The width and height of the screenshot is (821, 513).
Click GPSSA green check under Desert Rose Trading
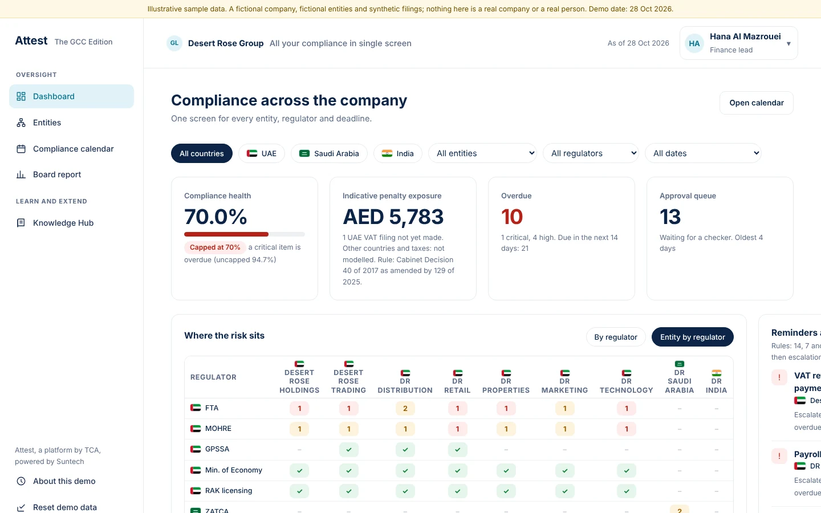(x=349, y=450)
